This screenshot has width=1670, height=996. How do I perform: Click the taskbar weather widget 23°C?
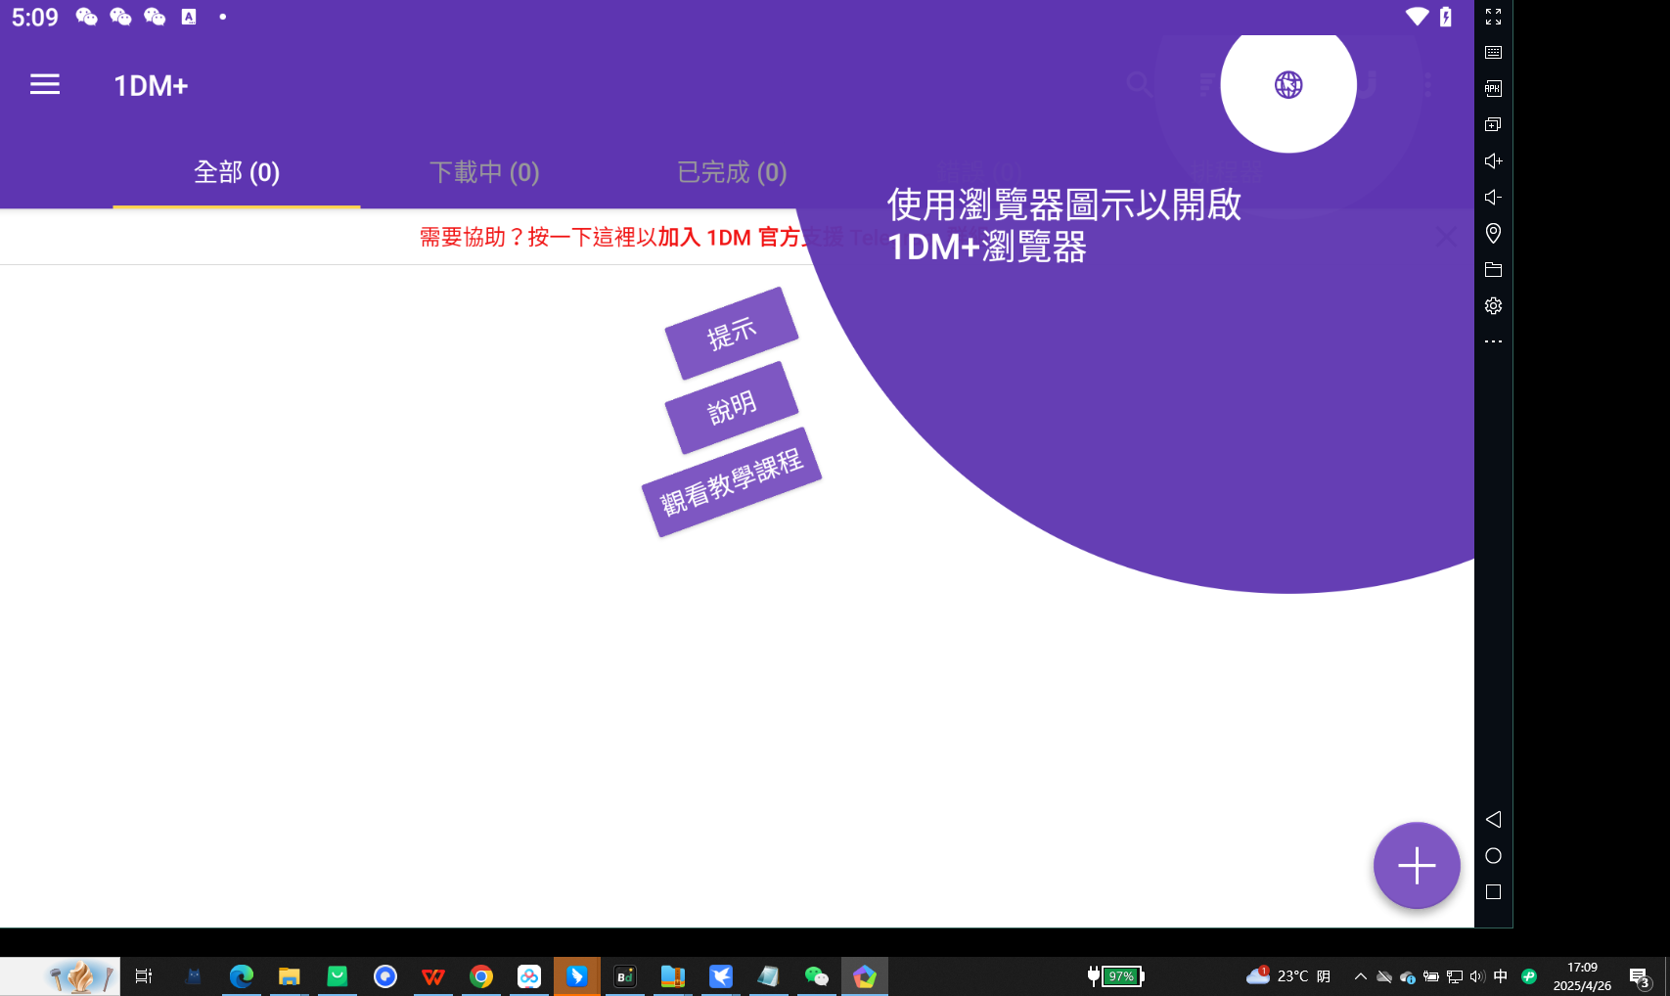(x=1287, y=976)
